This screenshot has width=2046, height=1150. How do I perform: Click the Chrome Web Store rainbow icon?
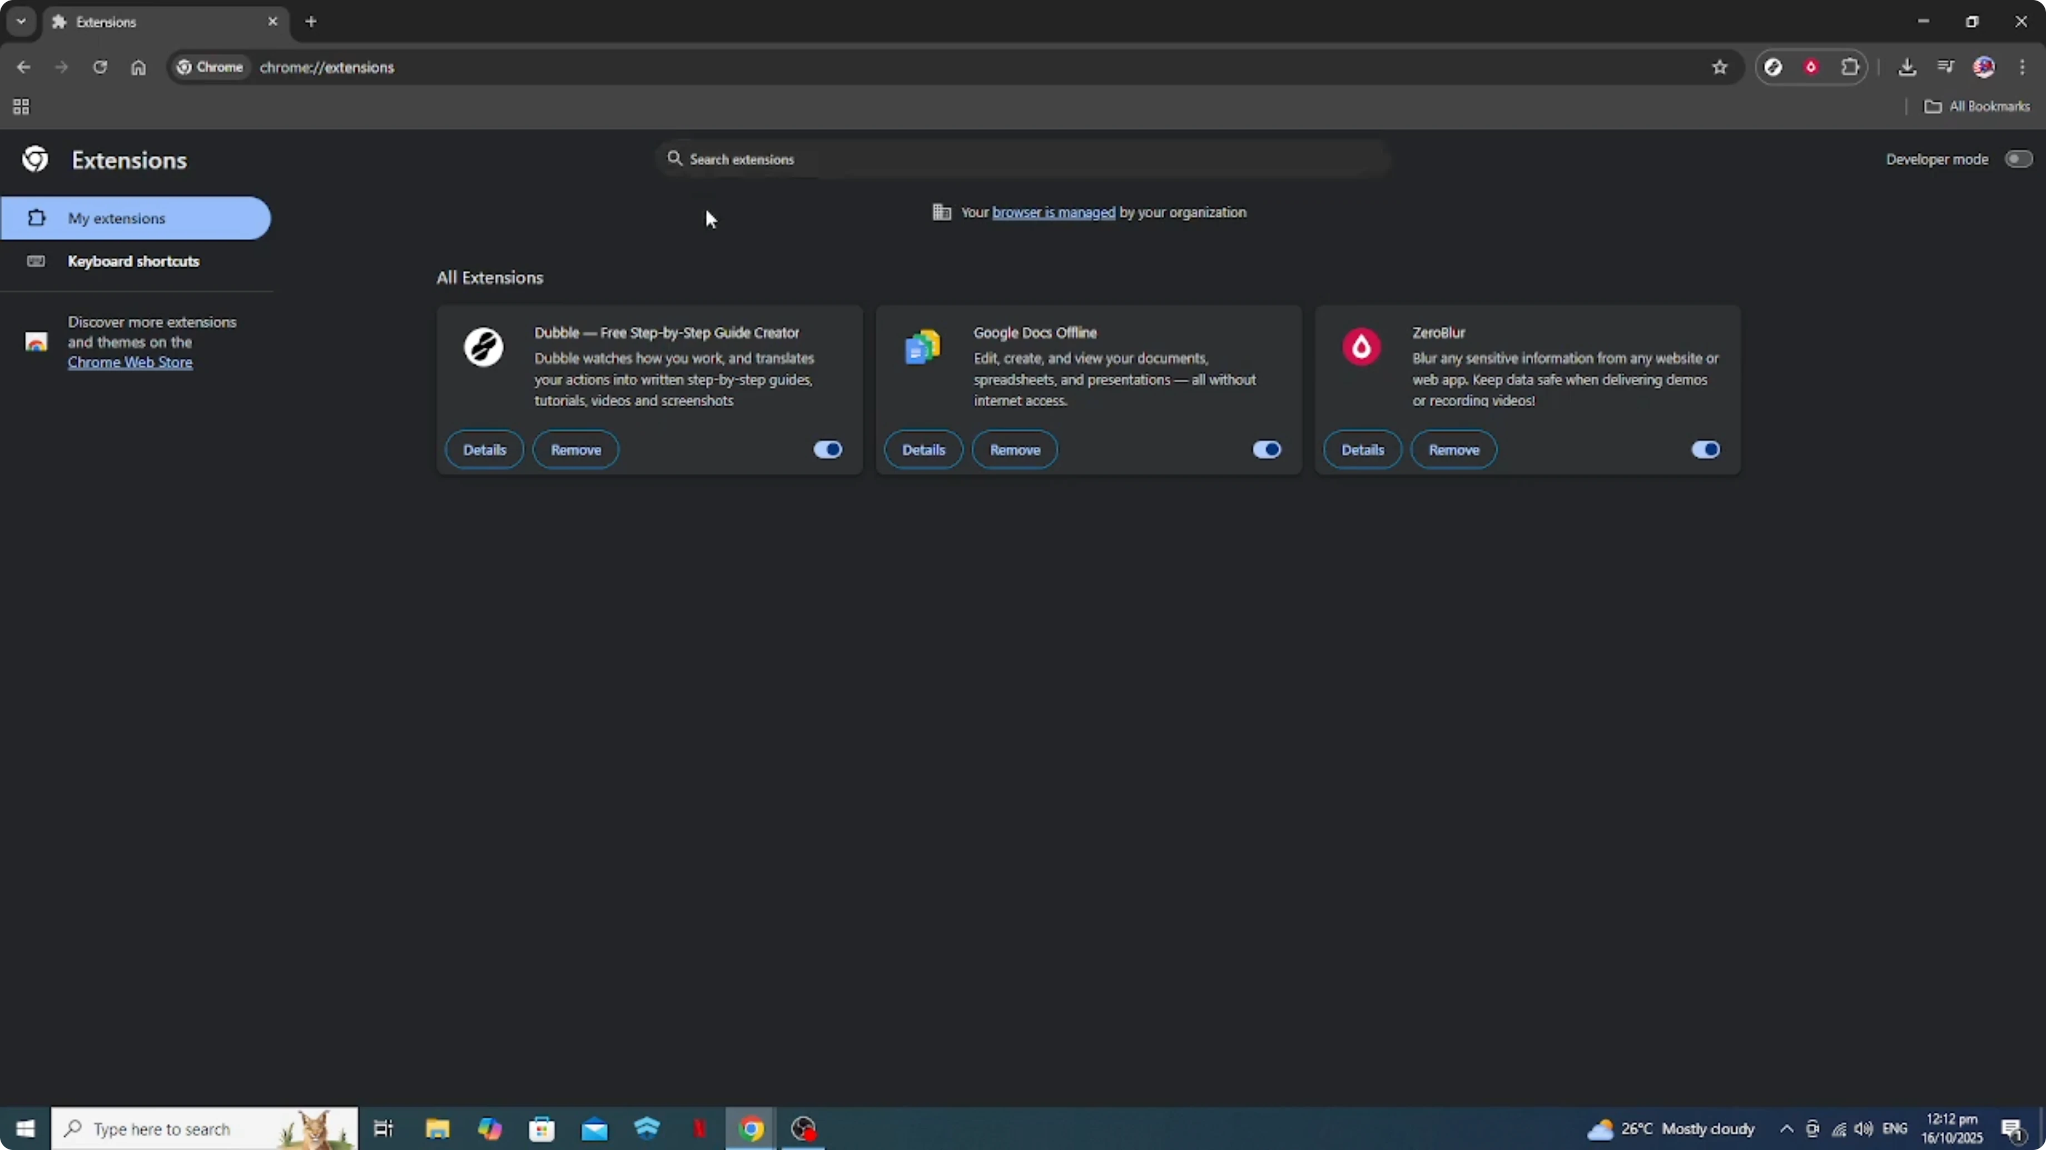coord(36,342)
